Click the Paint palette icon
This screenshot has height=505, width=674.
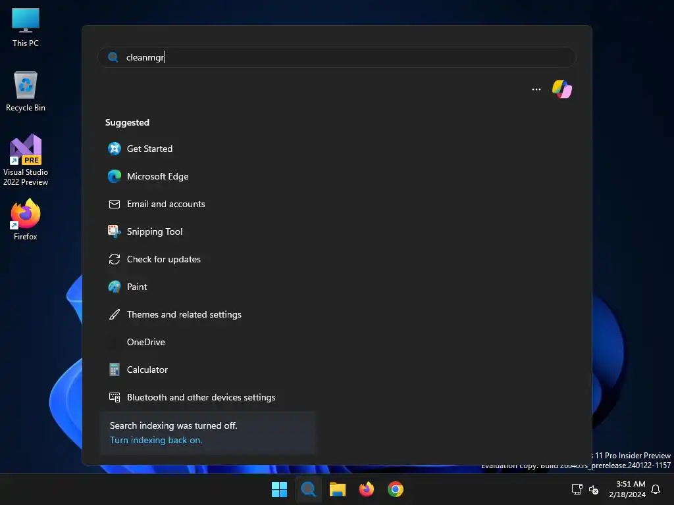[x=115, y=287]
